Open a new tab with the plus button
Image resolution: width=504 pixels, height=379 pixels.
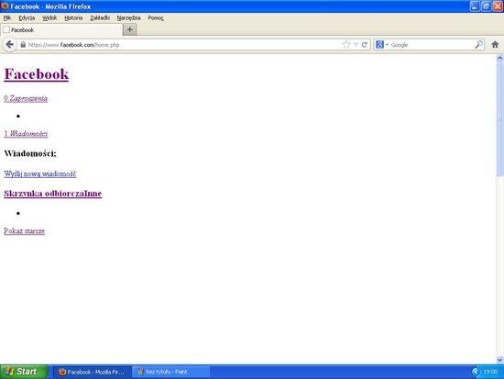click(x=130, y=29)
